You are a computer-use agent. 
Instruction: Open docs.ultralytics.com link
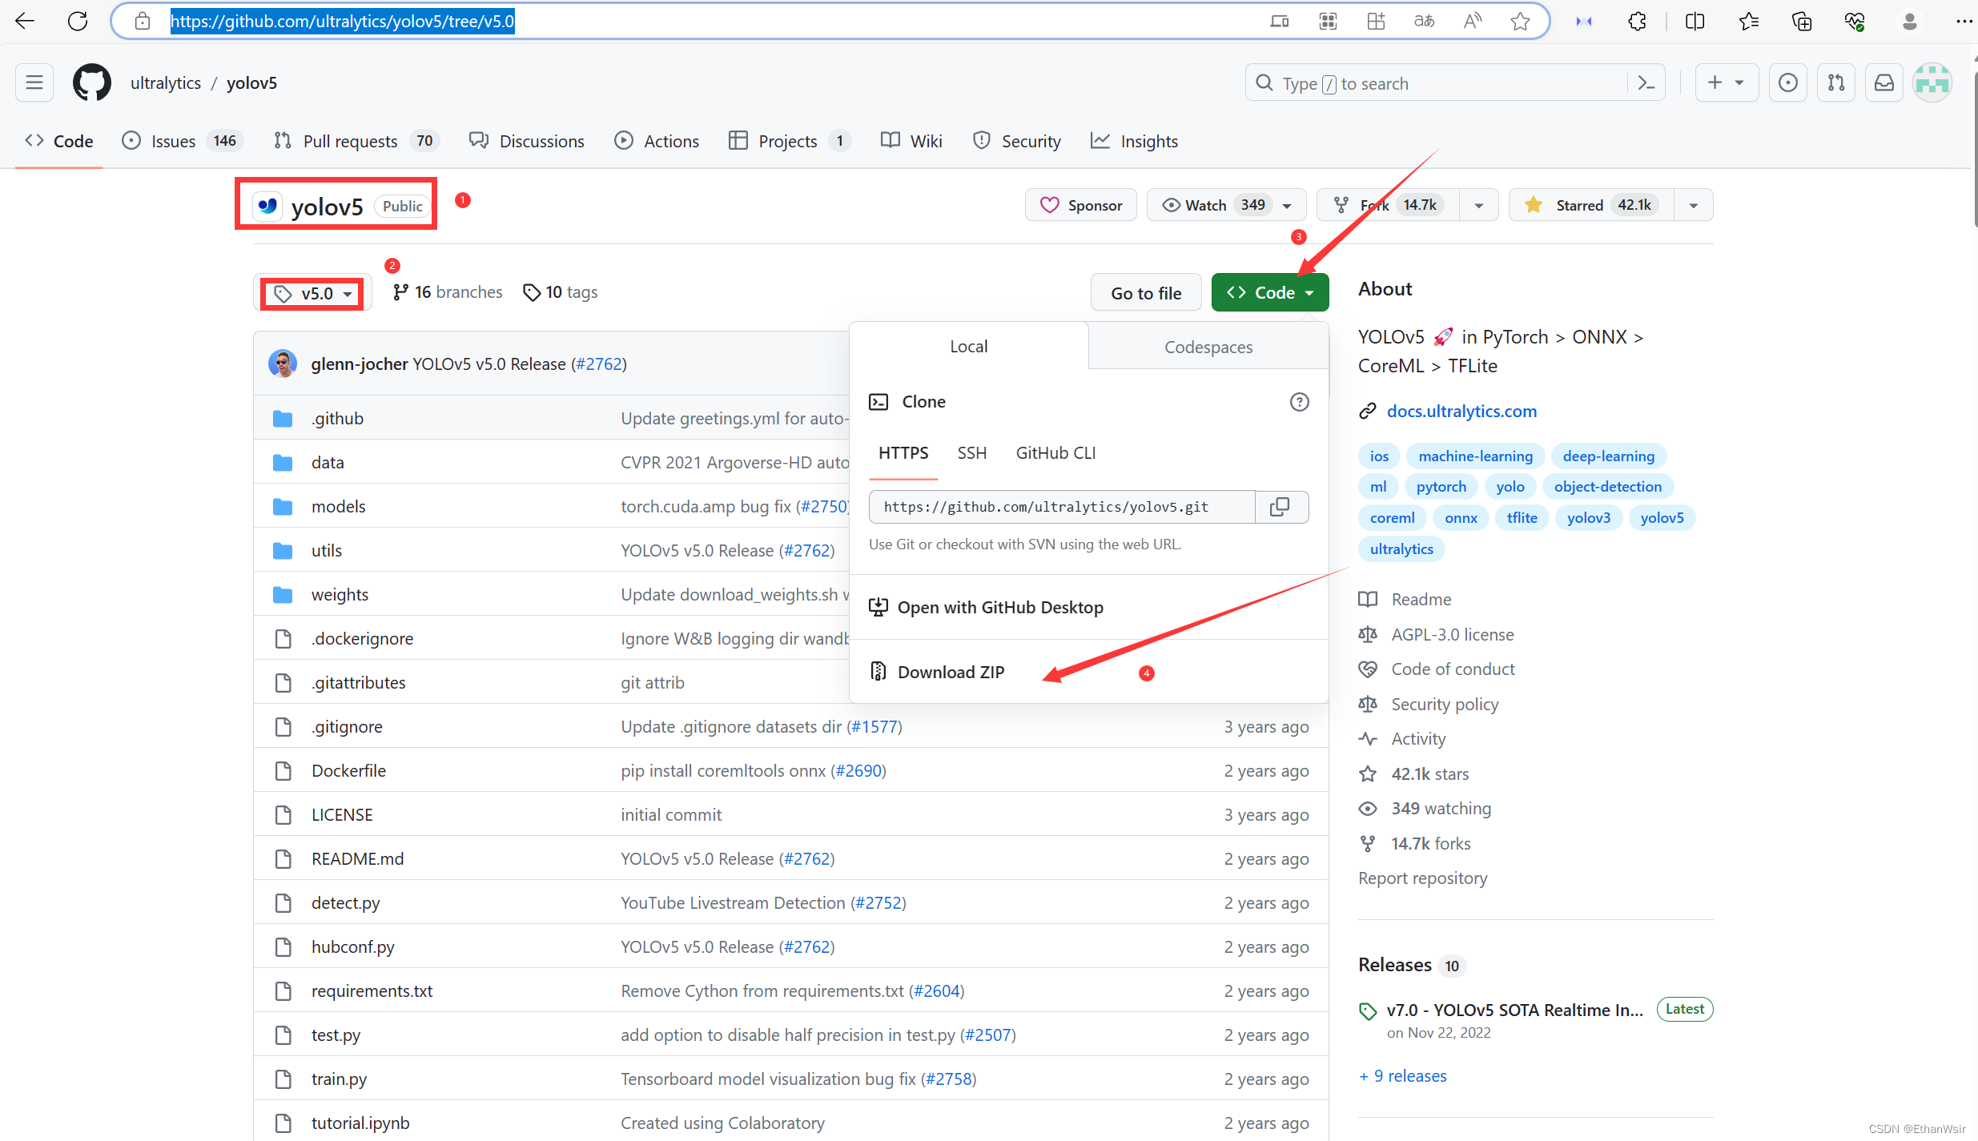1461,411
